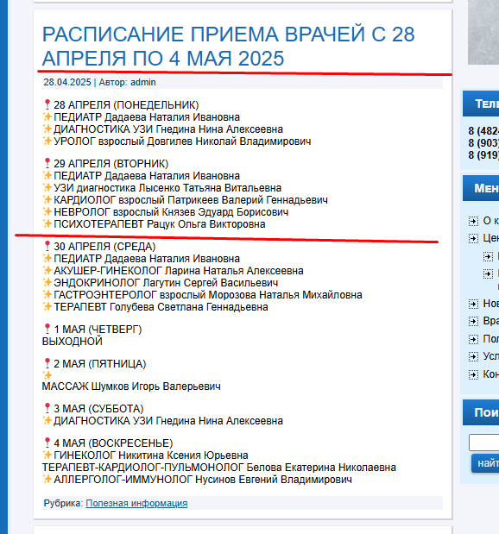Open the schedule article title link
This screenshot has height=534, width=499.
tap(229, 46)
